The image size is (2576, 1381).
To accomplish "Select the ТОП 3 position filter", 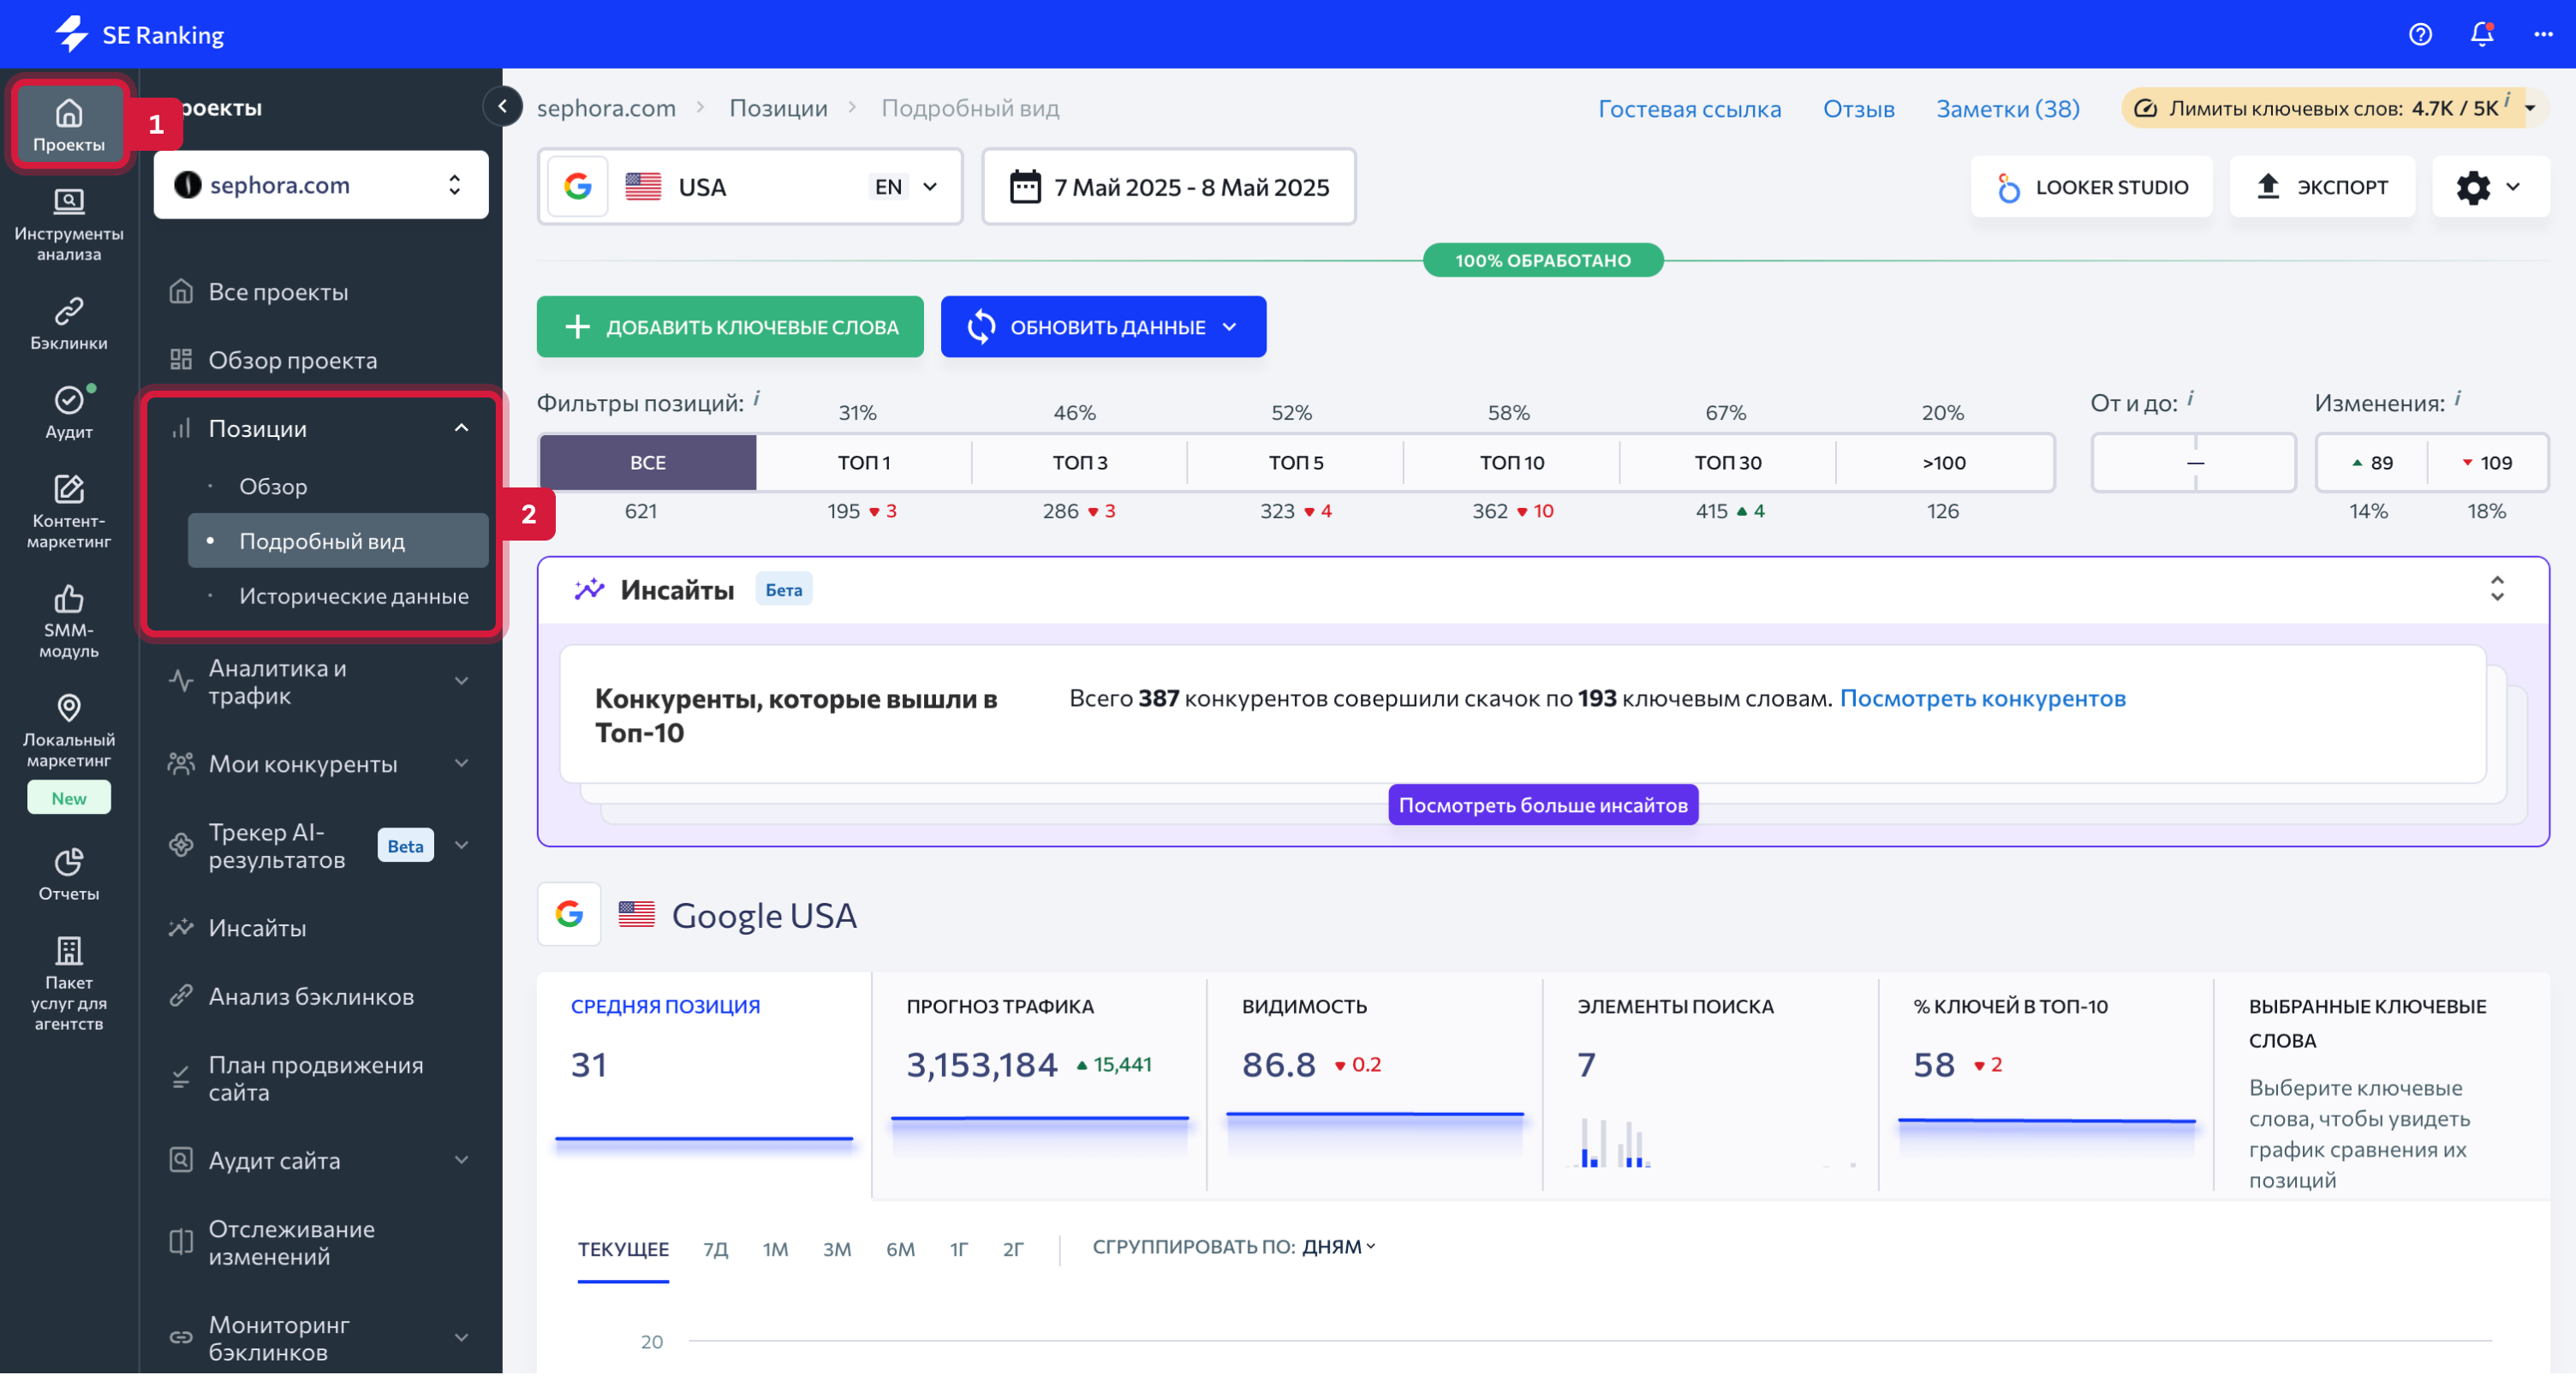I will 1079,463.
